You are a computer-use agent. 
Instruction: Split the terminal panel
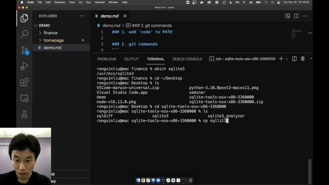[x=295, y=59]
